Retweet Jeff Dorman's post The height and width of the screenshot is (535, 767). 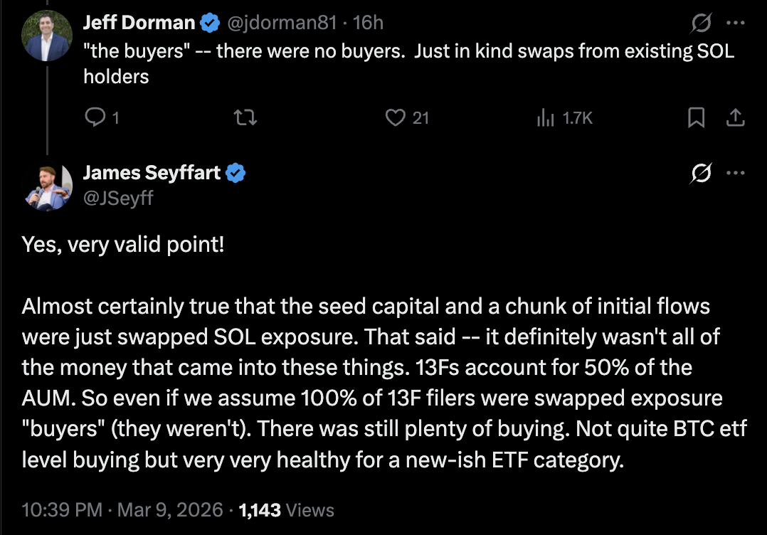tap(245, 118)
